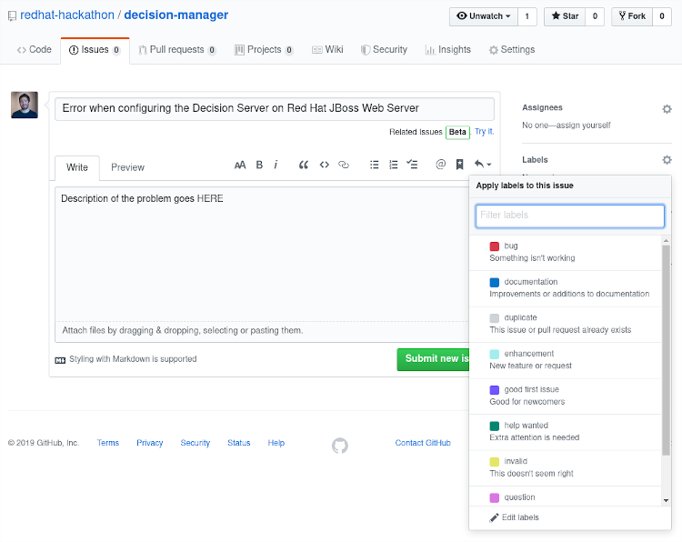Add a link via toolbar icon

point(344,165)
